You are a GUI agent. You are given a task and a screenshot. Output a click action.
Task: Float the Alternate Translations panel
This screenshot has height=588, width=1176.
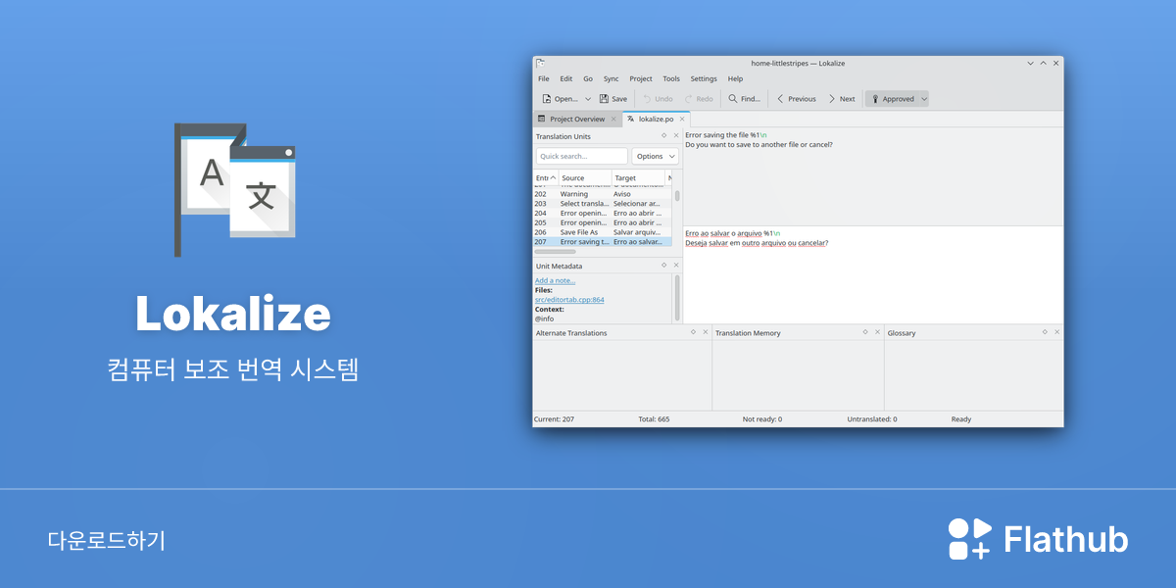pos(693,332)
